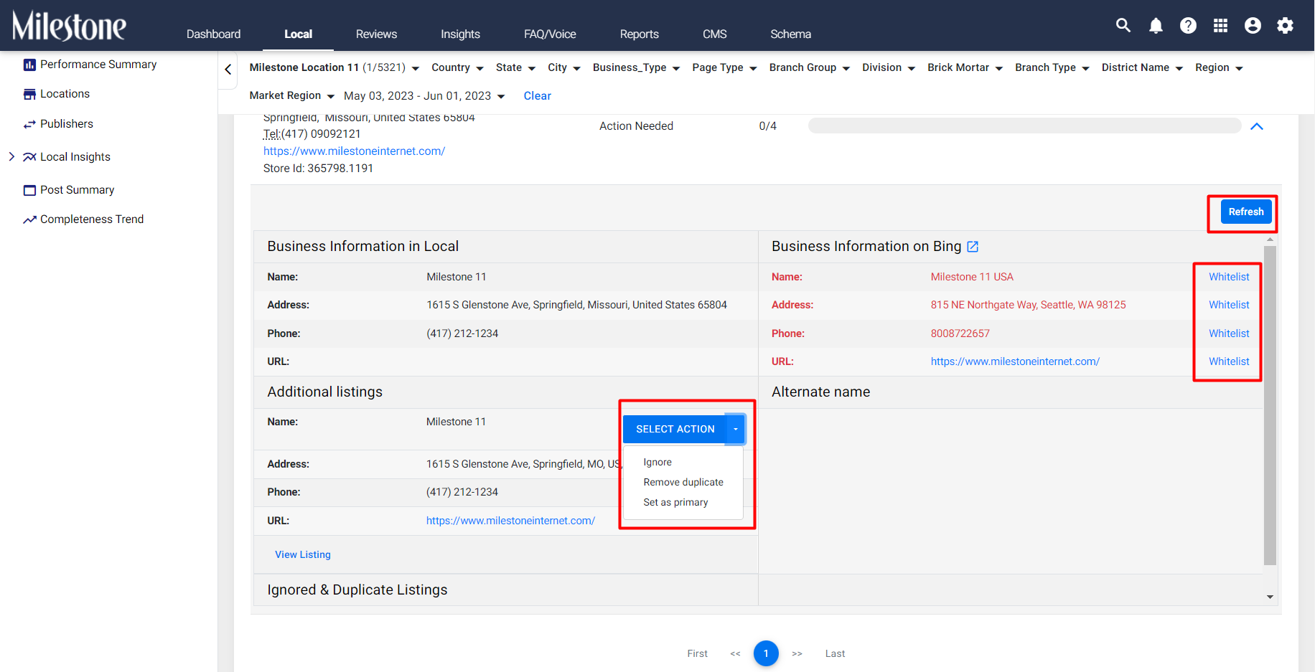The image size is (1315, 672).
Task: Open the Brick Mortar filter dropdown
Action: pos(965,67)
